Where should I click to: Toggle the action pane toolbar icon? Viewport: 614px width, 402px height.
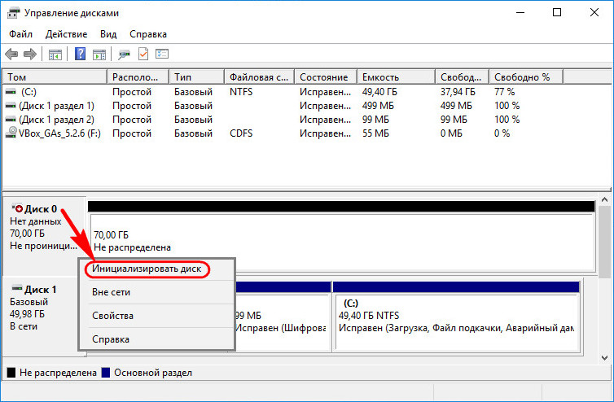pos(99,55)
